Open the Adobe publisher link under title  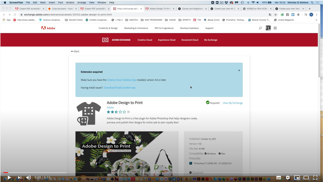point(110,107)
